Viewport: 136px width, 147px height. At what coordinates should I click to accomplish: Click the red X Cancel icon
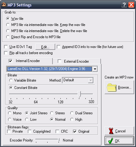tap(111, 131)
